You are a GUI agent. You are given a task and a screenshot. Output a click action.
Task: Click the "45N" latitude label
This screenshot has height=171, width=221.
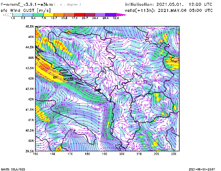pyautogui.click(x=31, y=37)
